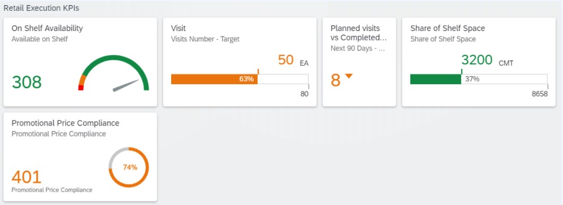Open the Share of Shelf Space tile

(x=479, y=62)
